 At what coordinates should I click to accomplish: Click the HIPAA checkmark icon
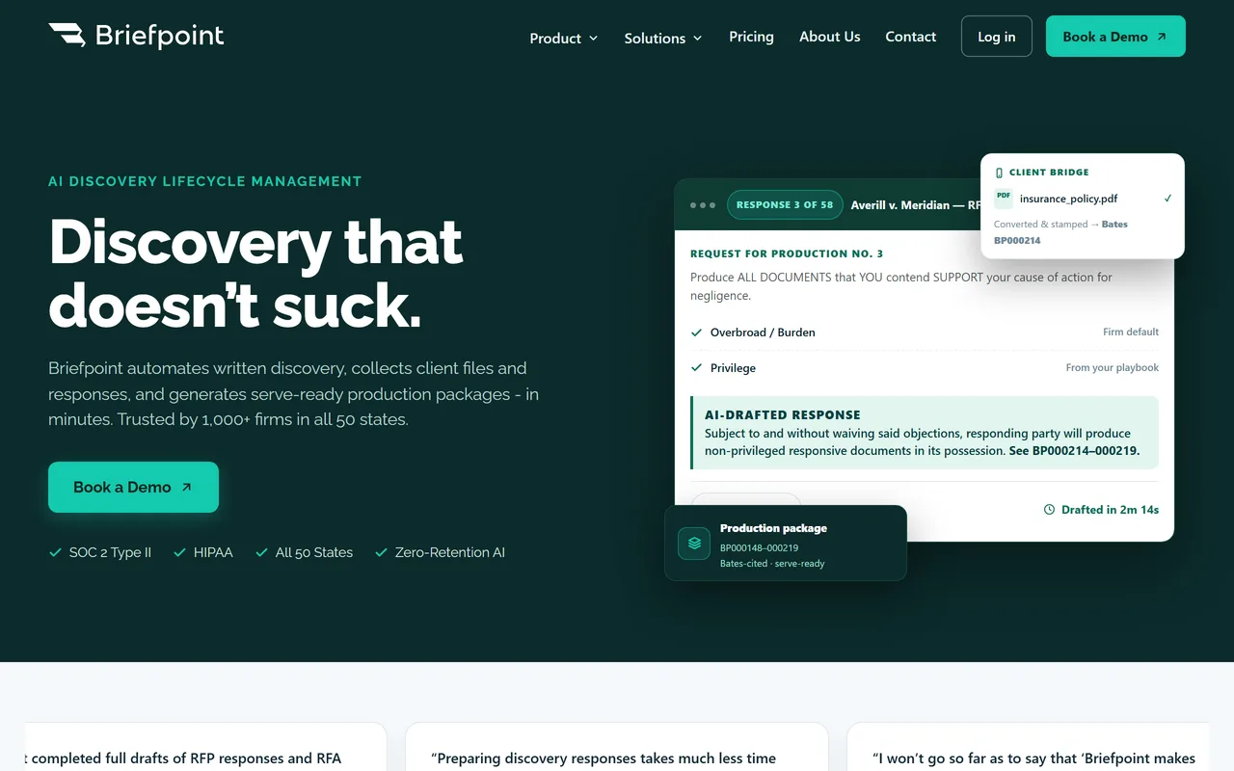coord(179,552)
